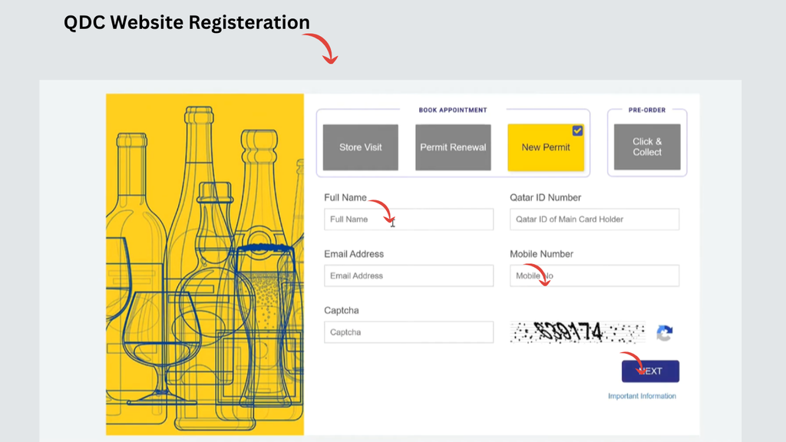The height and width of the screenshot is (442, 786).
Task: Click into the Qatar ID Number field
Action: pyautogui.click(x=595, y=219)
